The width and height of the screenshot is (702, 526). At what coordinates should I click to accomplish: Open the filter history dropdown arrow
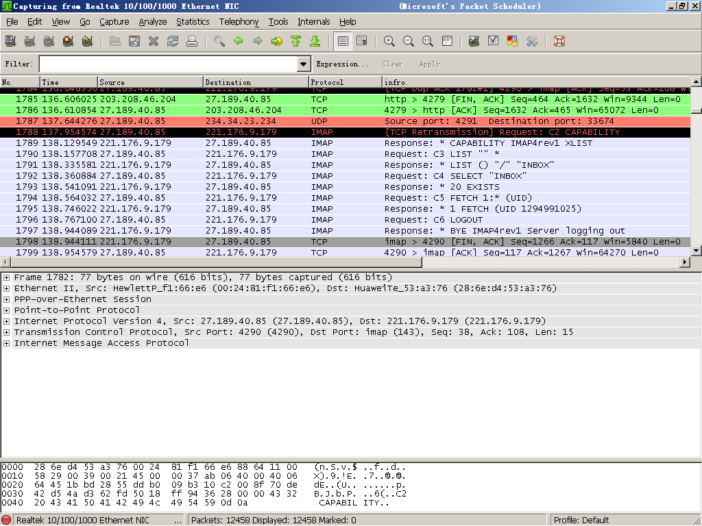pyautogui.click(x=304, y=64)
